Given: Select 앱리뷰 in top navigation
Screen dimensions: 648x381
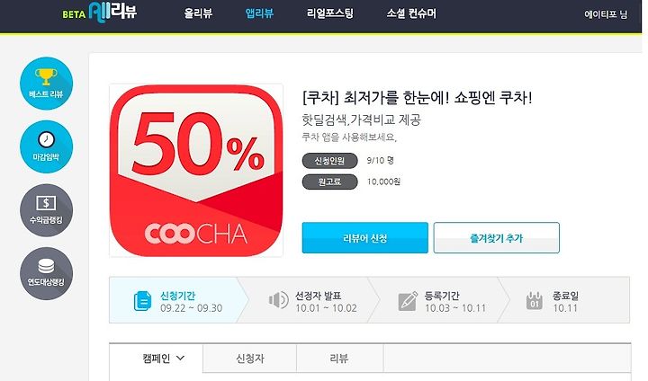Looking at the screenshot, I should click(259, 13).
